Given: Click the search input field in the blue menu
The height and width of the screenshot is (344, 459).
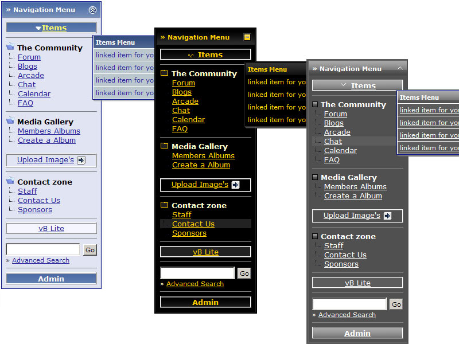Looking at the screenshot, I should coord(43,249).
